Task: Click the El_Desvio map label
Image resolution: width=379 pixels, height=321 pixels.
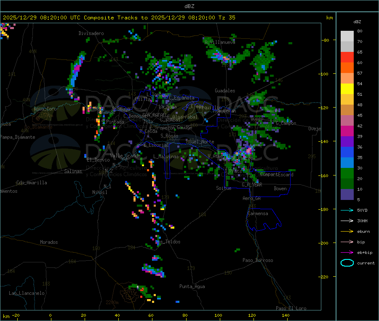Action: [98, 160]
